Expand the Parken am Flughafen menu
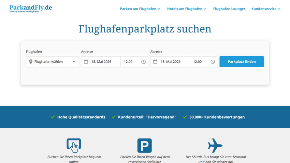Image resolution: width=290 pixels, height=163 pixels. (x=140, y=9)
